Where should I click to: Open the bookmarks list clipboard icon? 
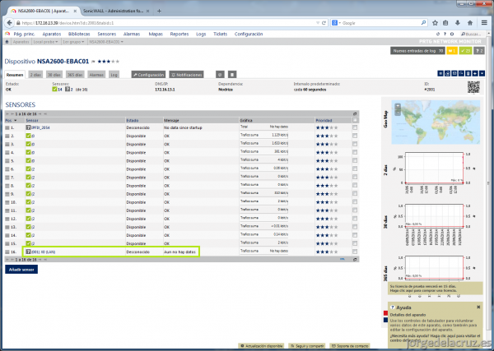(445, 23)
